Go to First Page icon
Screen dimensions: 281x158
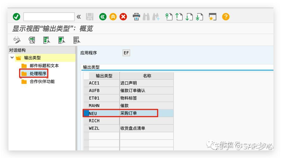pos(169,17)
